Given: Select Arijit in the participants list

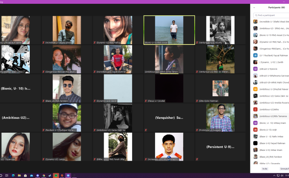Looking at the screenshot, I should 269,130.
